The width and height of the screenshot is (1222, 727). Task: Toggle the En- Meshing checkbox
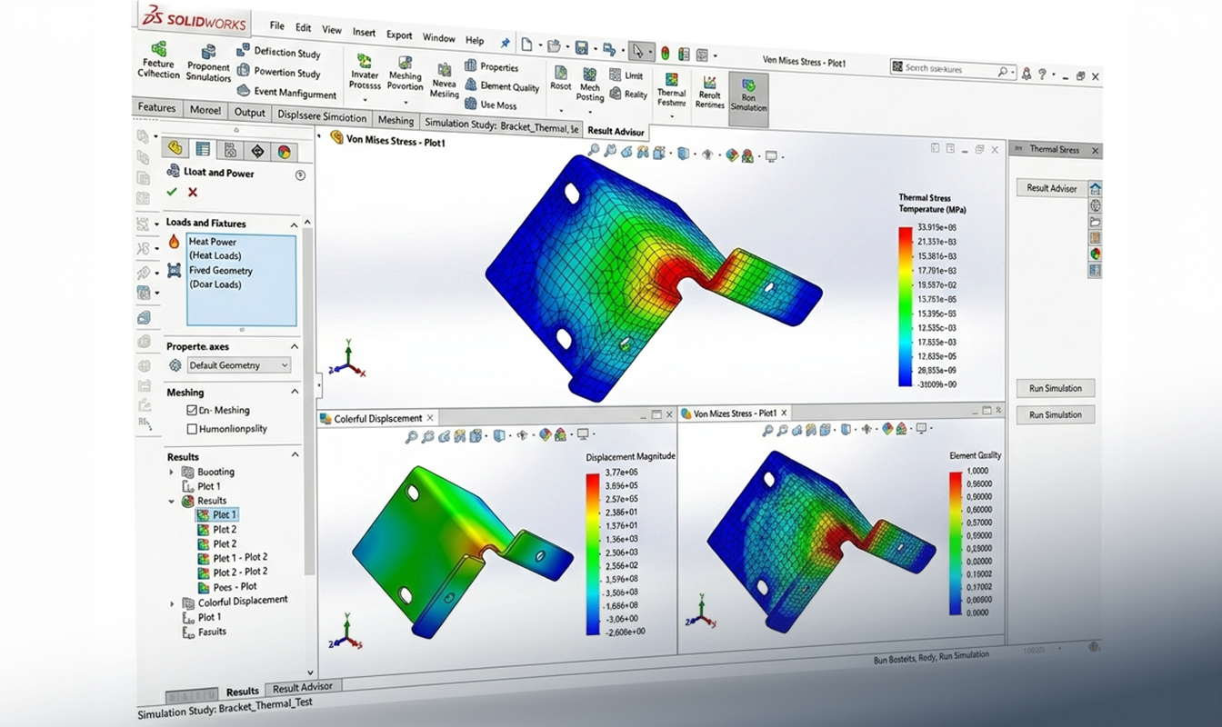pyautogui.click(x=192, y=411)
